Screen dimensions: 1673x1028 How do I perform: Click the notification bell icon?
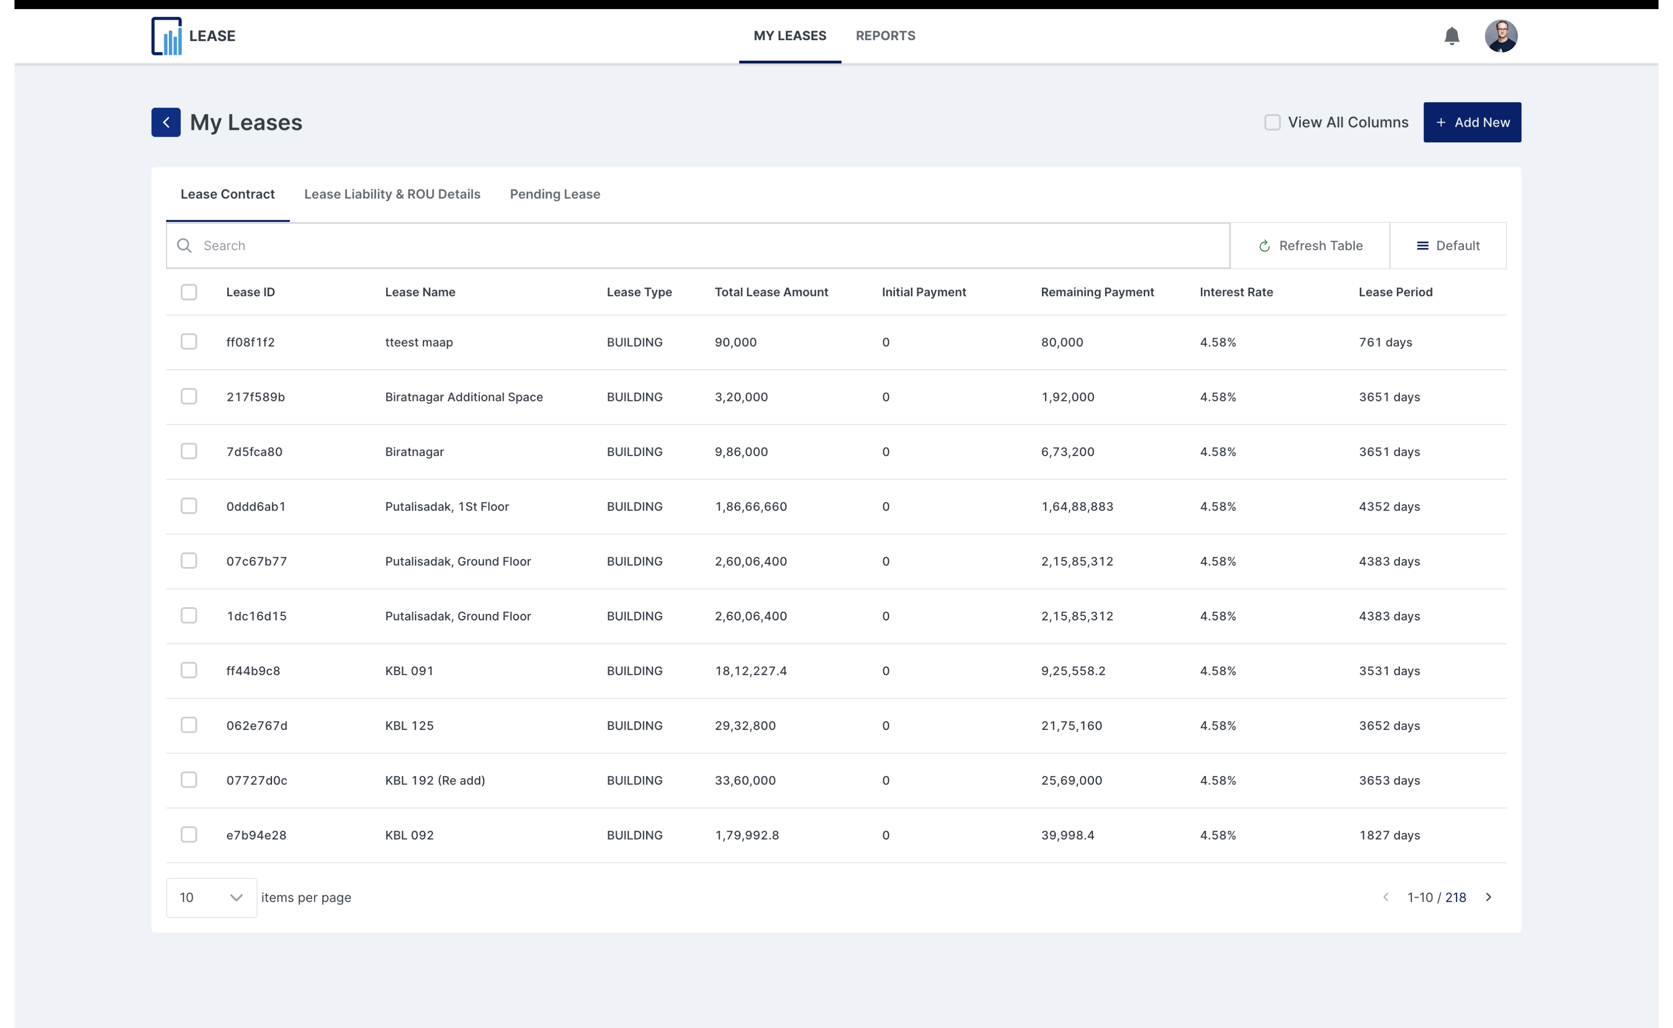1451,36
